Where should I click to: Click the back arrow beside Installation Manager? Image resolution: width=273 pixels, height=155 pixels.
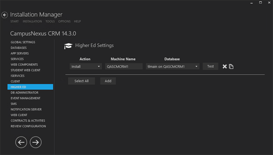pyautogui.click(x=5, y=15)
